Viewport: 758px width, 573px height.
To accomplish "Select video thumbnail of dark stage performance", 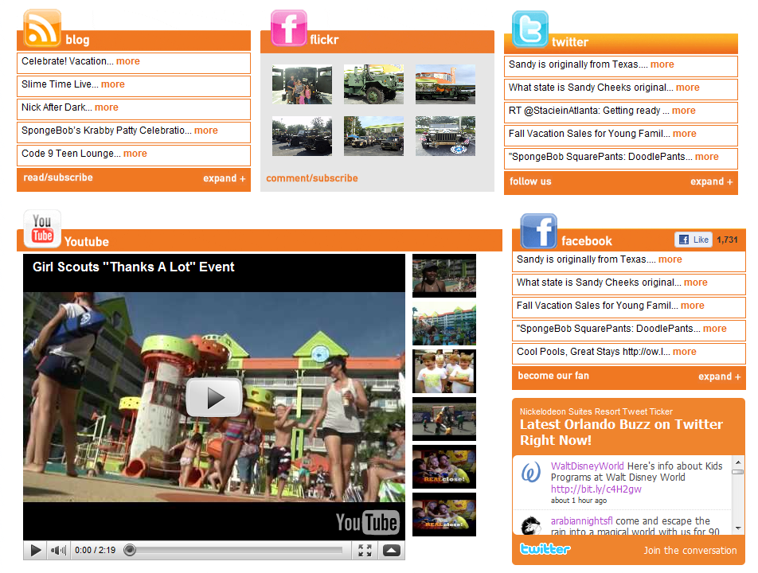I will (x=444, y=419).
